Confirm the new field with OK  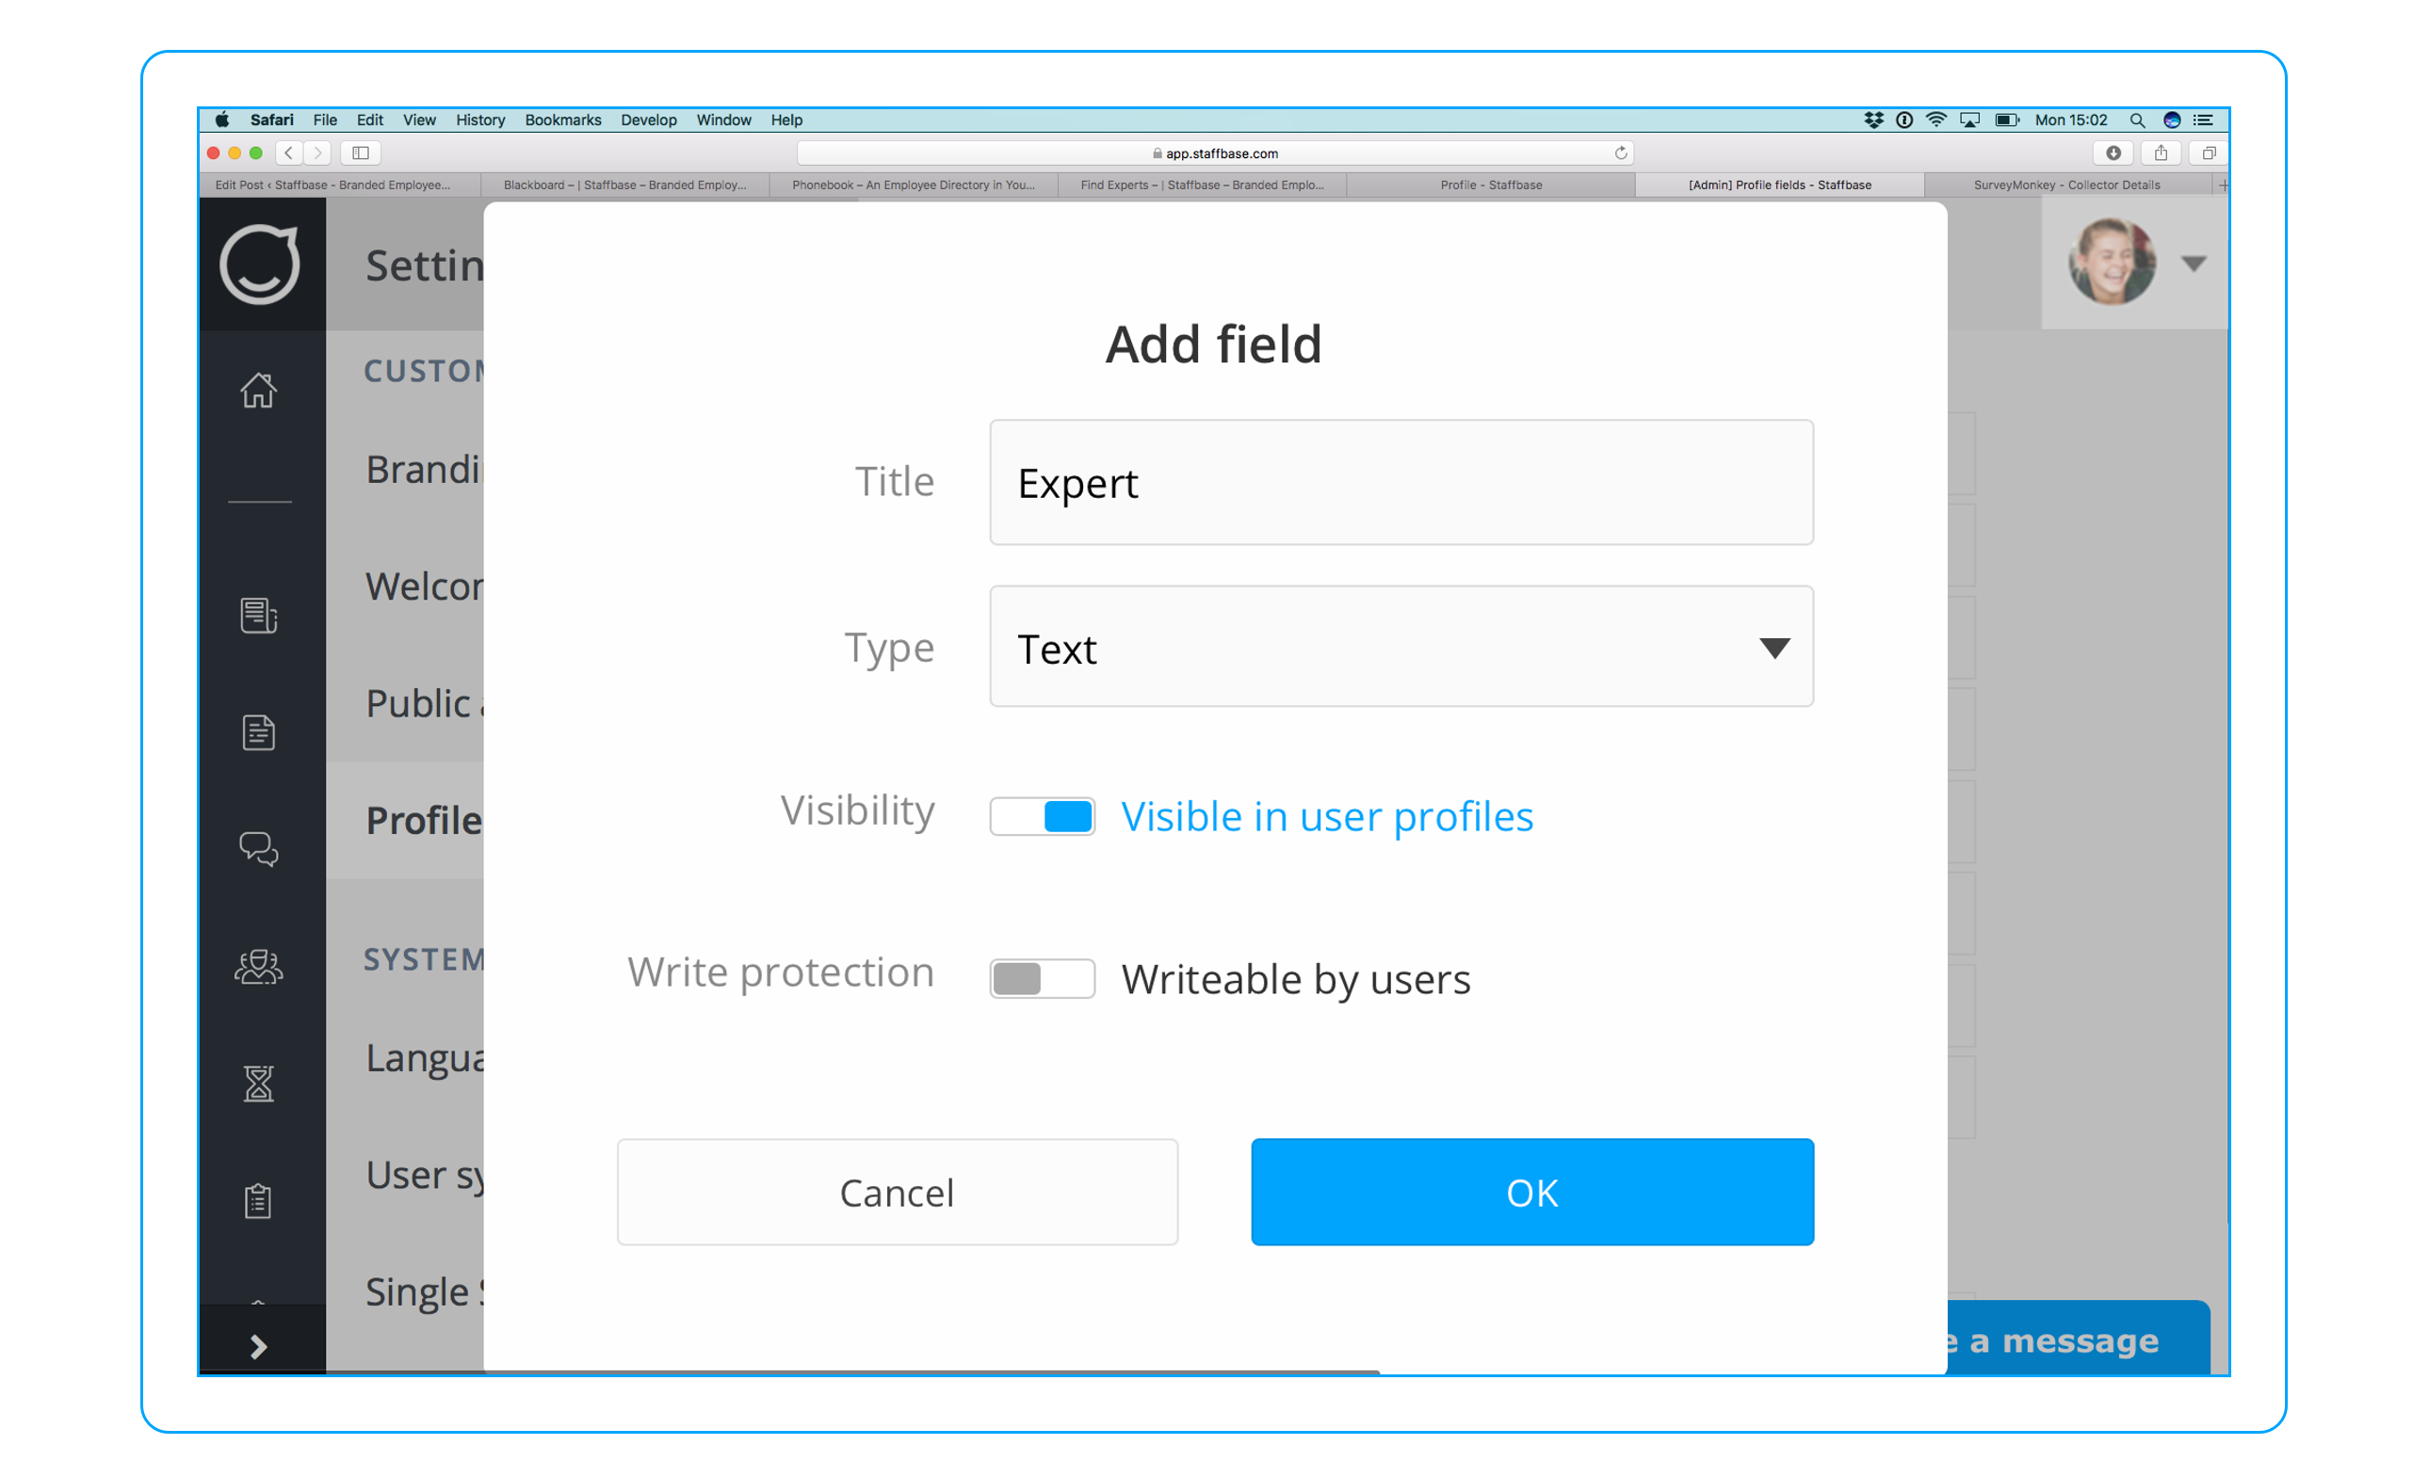coord(1532,1192)
